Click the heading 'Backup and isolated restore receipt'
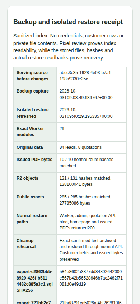The width and height of the screenshot is (140, 304). 68,22
